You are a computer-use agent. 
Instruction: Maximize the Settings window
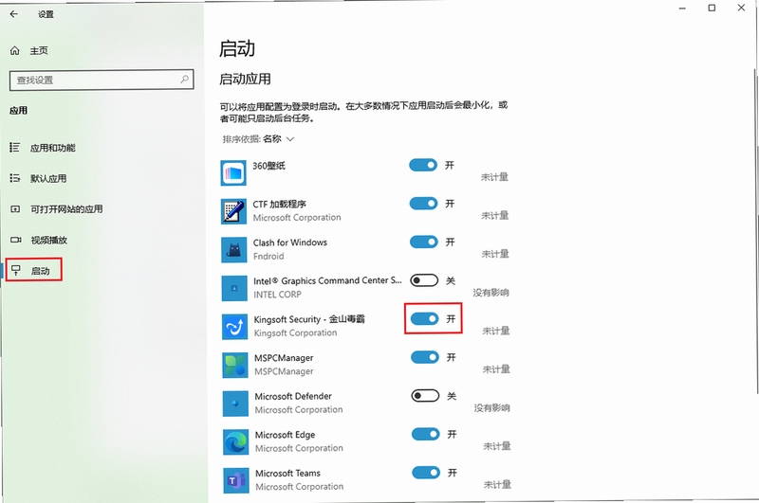tap(712, 8)
